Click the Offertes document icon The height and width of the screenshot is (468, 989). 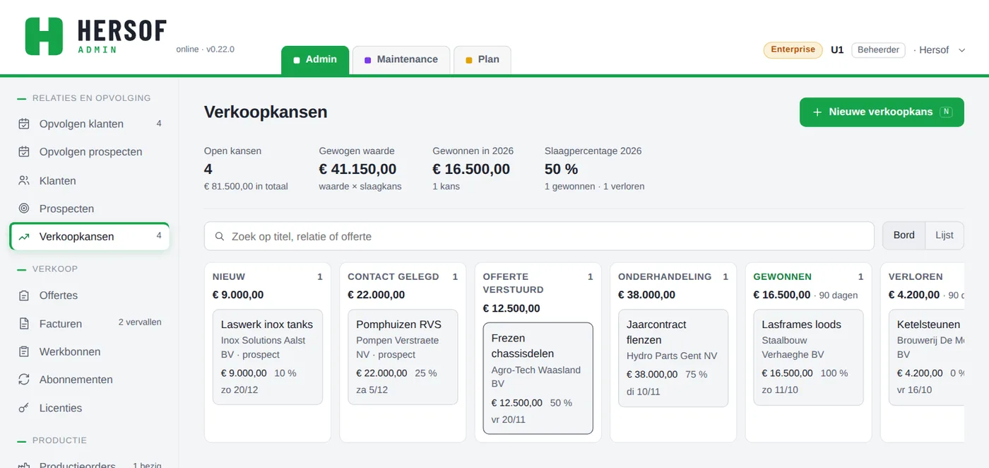[24, 296]
